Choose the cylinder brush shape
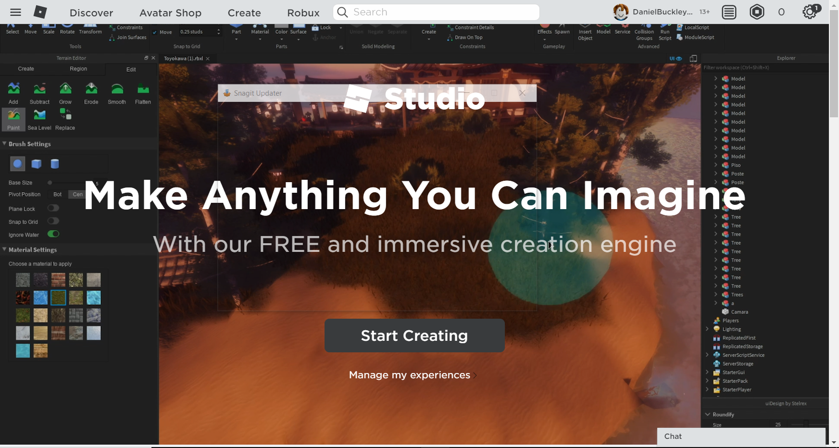Image resolution: width=839 pixels, height=448 pixels. pyautogui.click(x=55, y=164)
